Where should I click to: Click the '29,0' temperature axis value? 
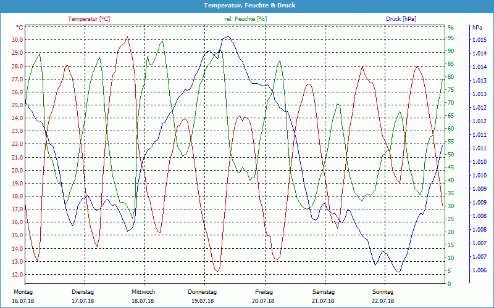click(17, 53)
